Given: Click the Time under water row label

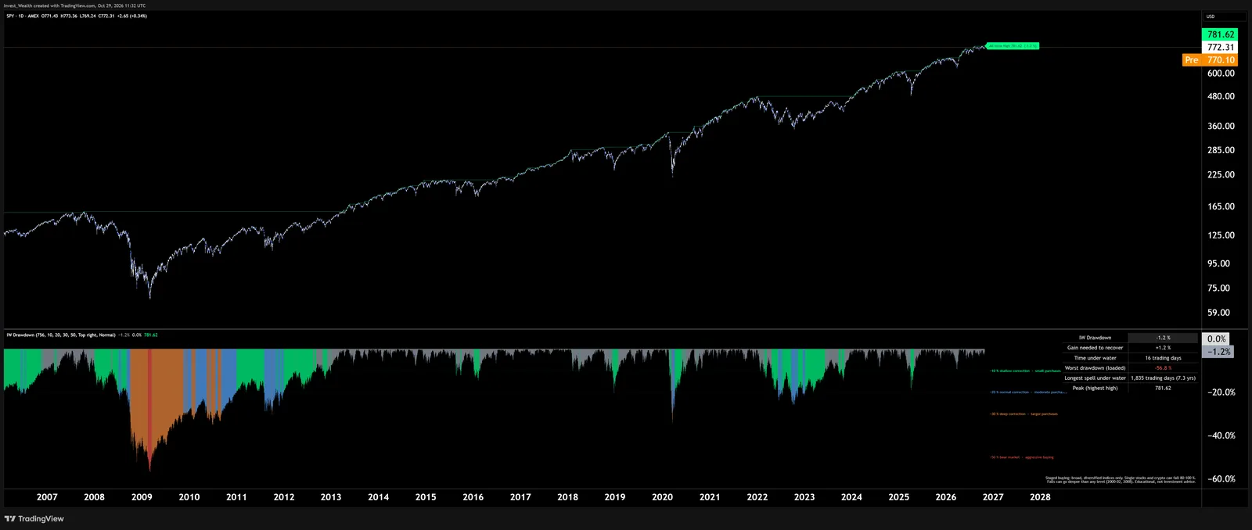Looking at the screenshot, I should tap(1095, 358).
